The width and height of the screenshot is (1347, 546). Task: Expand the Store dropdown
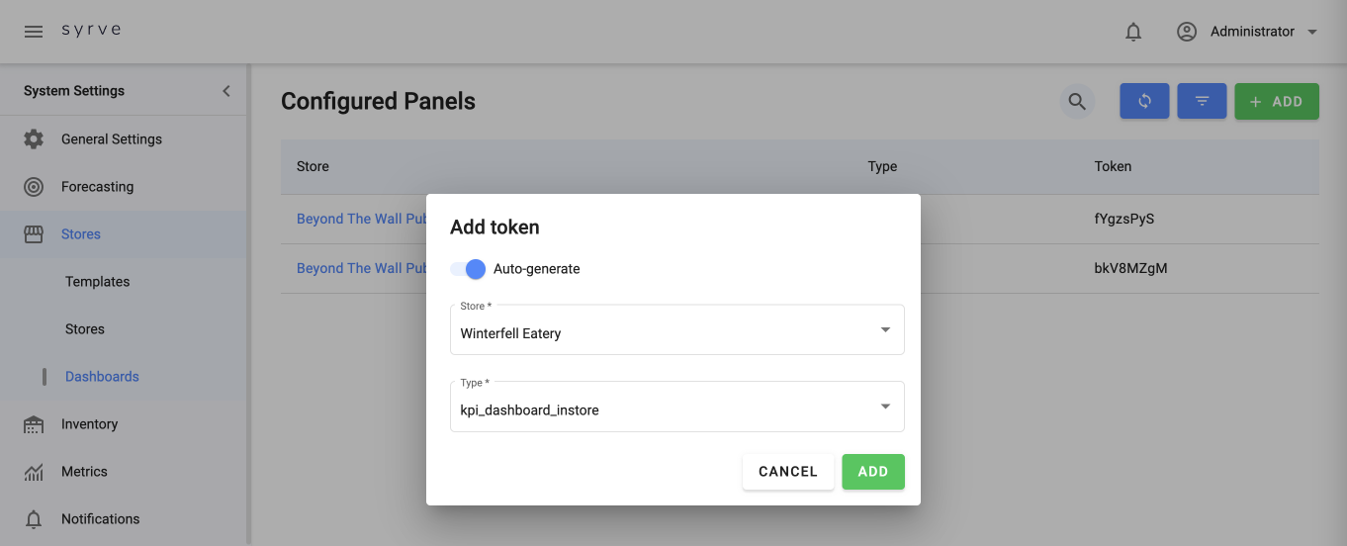coord(885,330)
